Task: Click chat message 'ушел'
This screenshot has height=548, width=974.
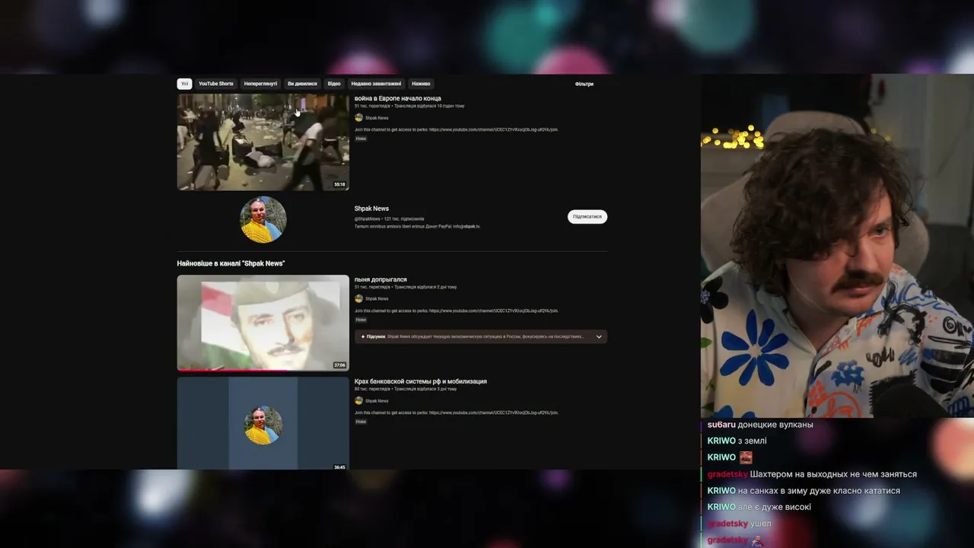Action: point(761,524)
